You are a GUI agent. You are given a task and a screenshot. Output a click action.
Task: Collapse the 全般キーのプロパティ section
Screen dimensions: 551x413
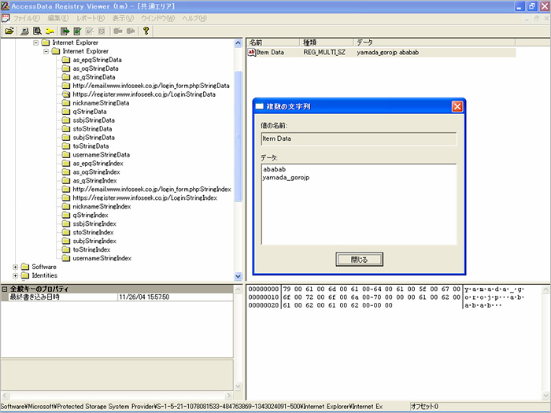click(5, 289)
